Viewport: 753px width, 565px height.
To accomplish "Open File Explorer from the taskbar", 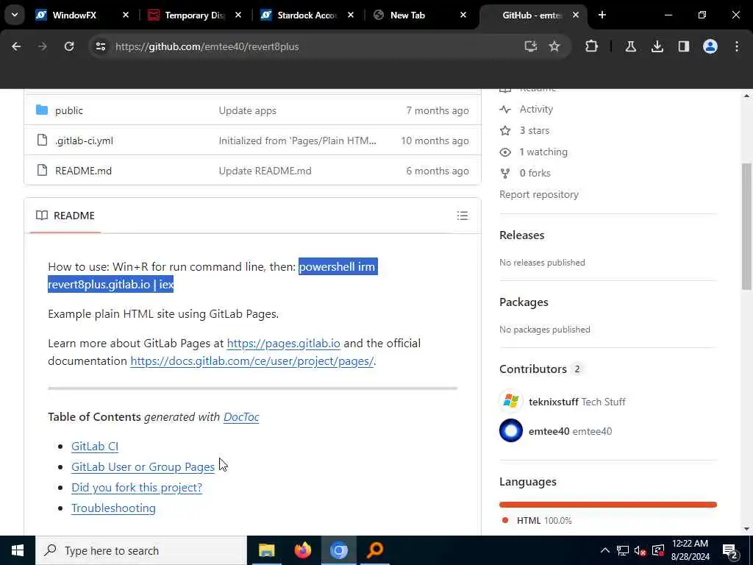I will (x=266, y=550).
